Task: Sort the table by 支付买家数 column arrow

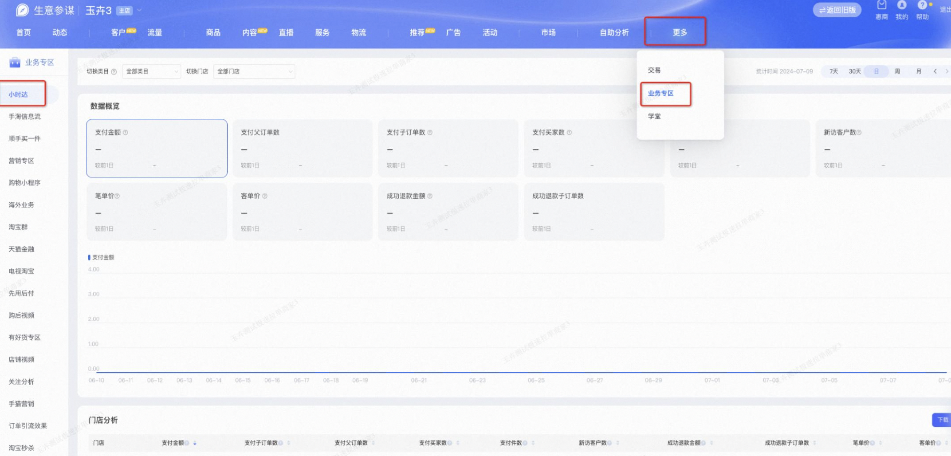Action: pyautogui.click(x=457, y=443)
